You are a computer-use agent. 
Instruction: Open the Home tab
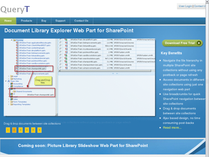(8, 21)
